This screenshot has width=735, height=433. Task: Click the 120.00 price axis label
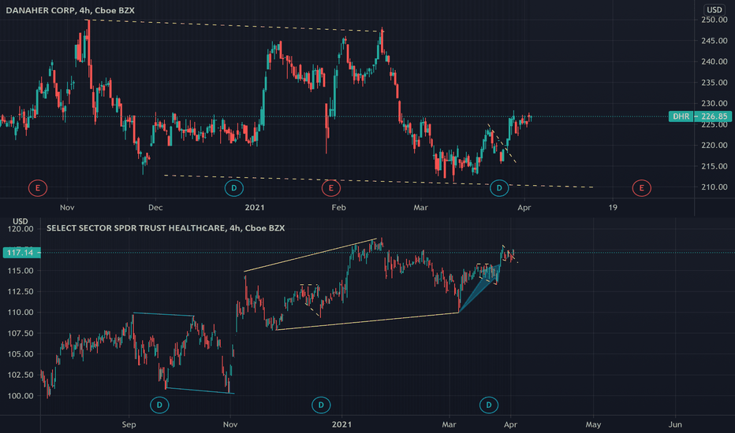(21, 229)
